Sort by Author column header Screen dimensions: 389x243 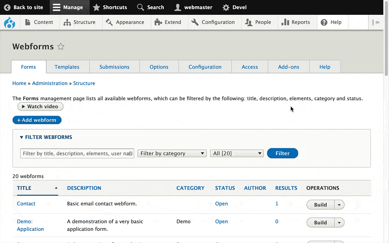click(255, 188)
